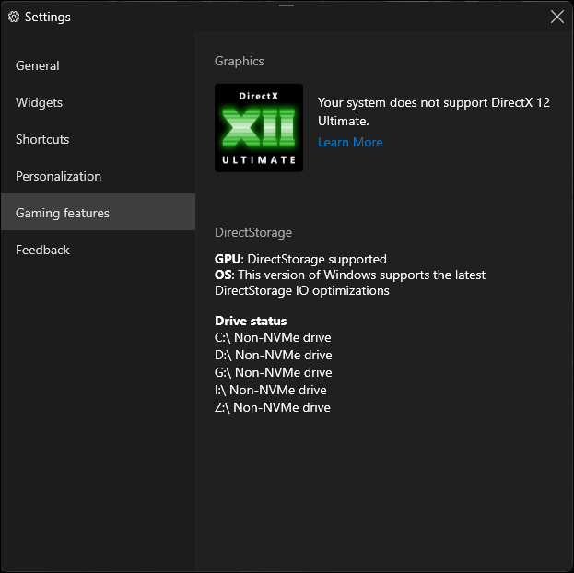
Task: Click the Drive status label
Action: tap(251, 321)
